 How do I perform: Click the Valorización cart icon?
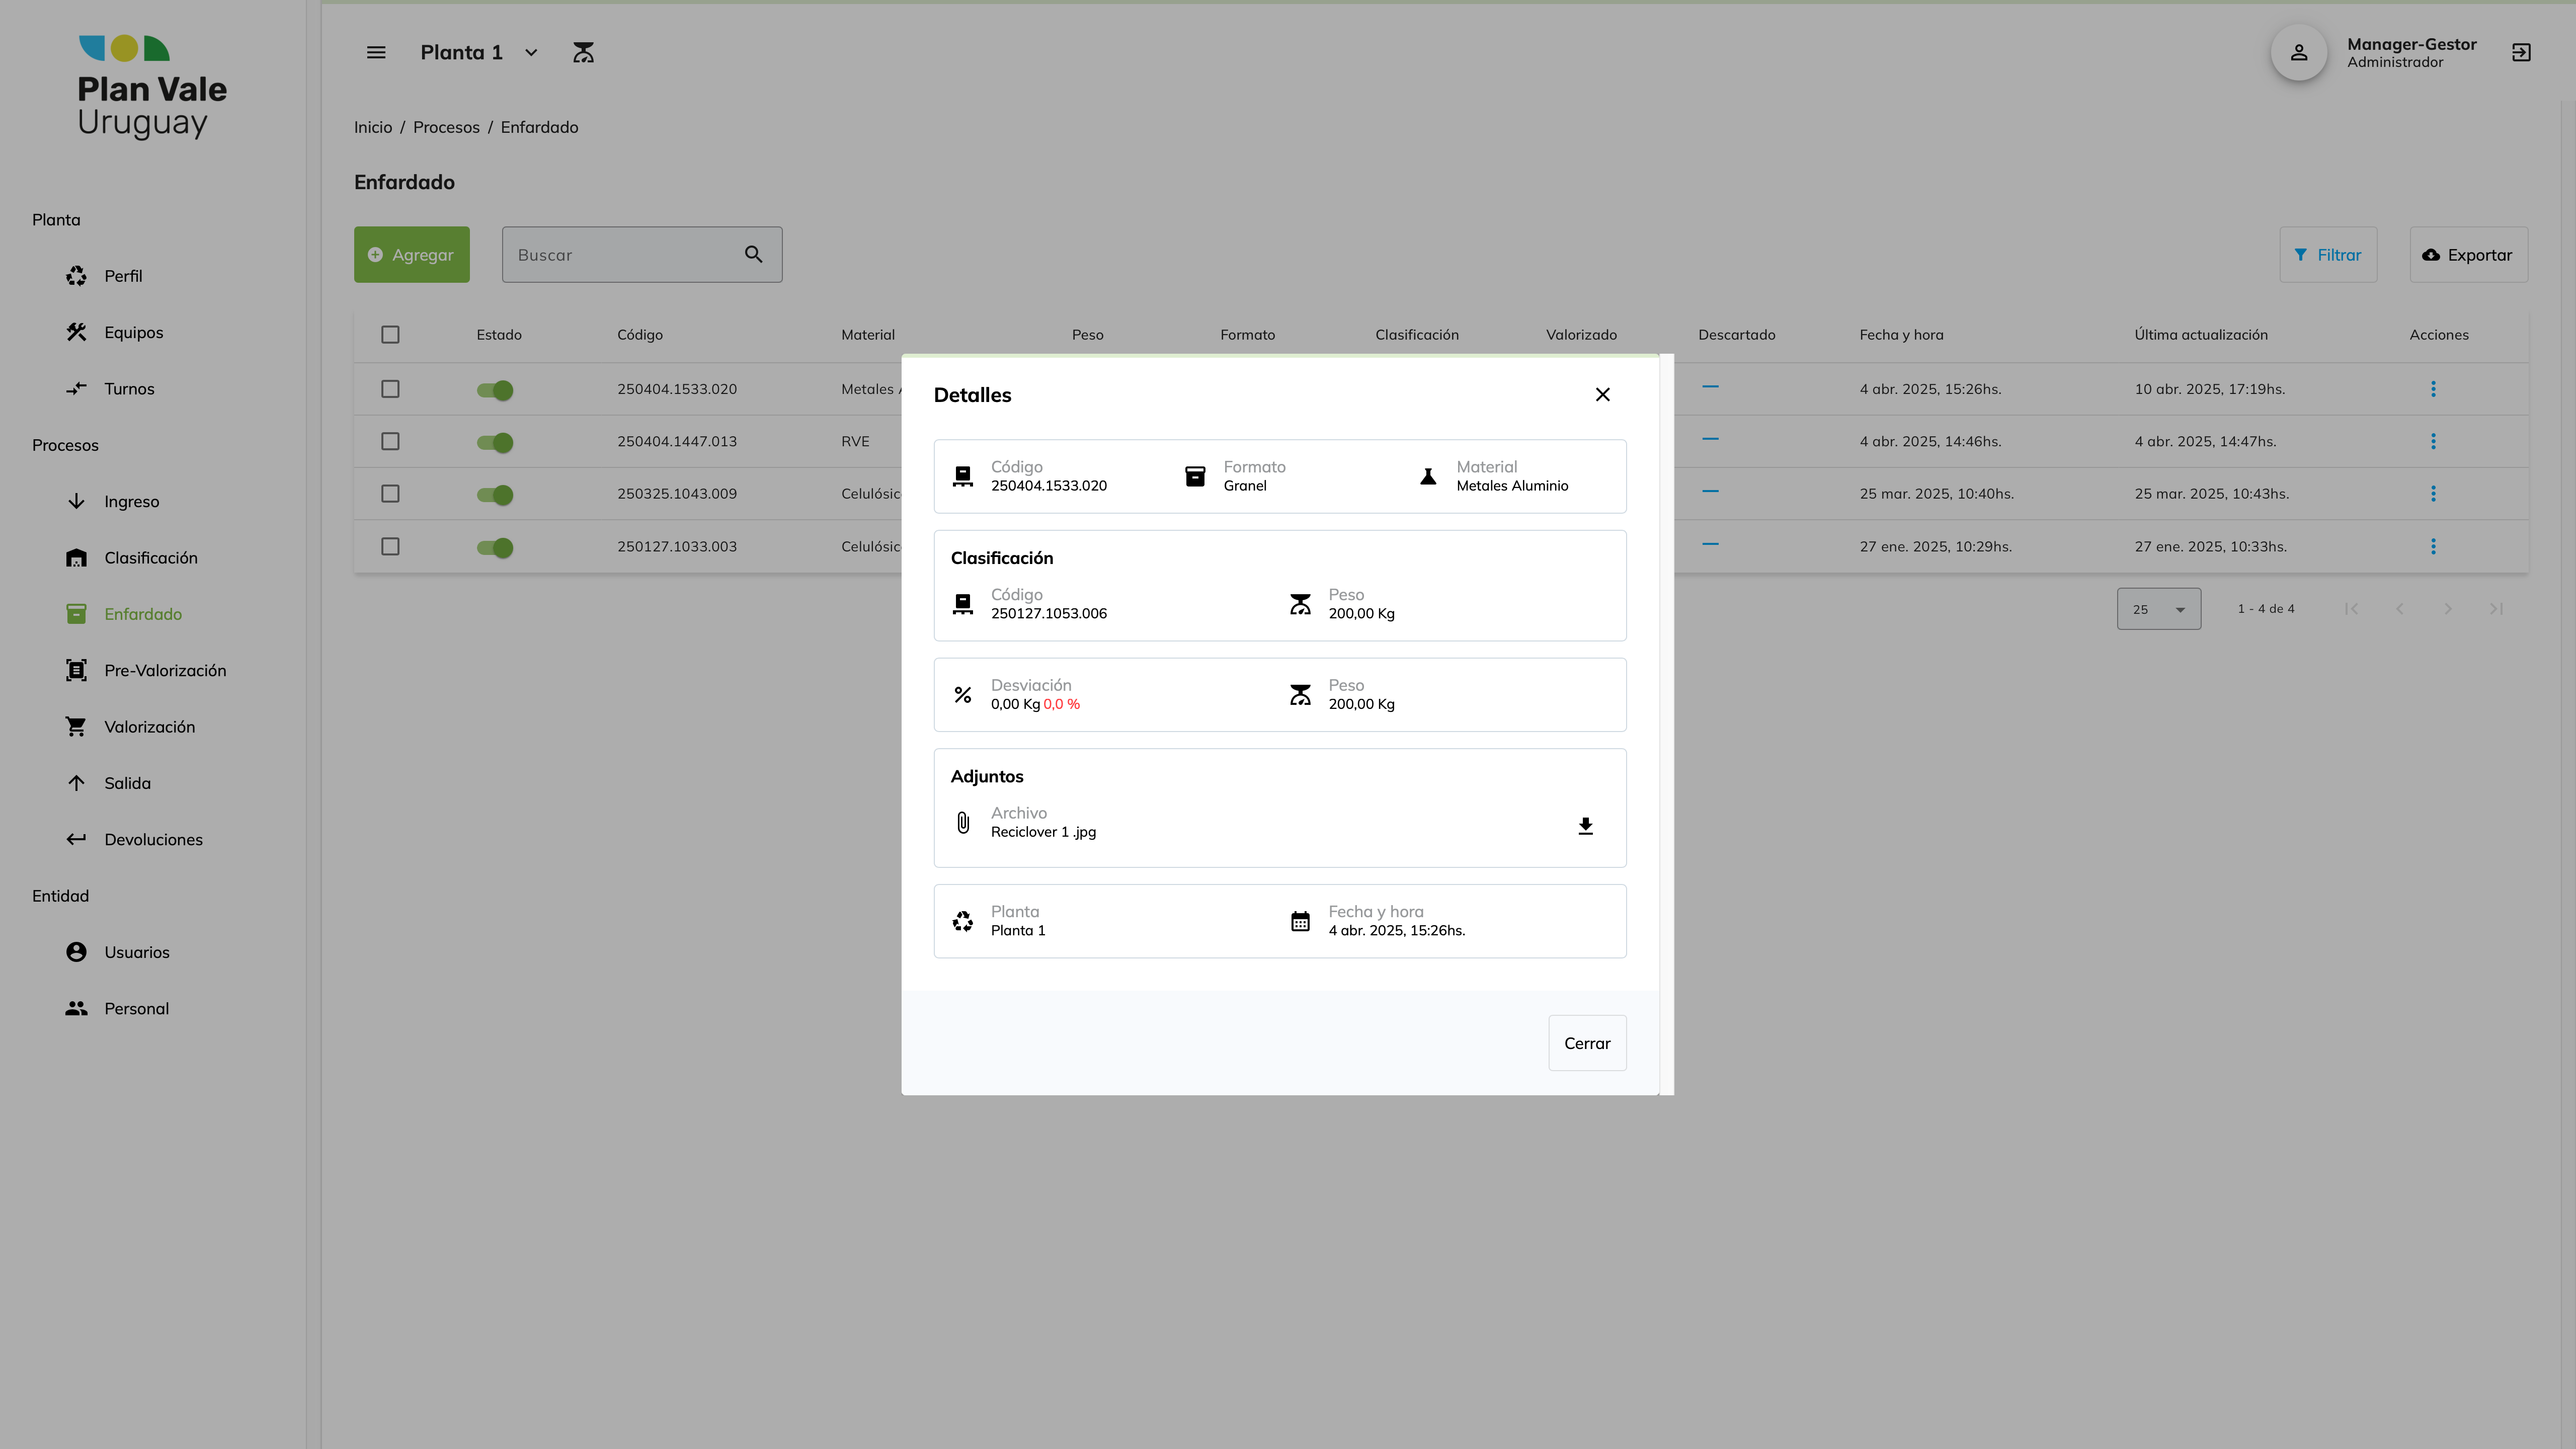pyautogui.click(x=76, y=727)
